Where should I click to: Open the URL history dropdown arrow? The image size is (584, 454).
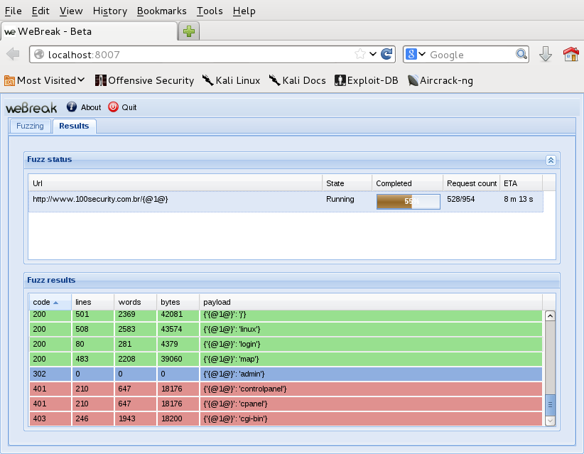point(373,55)
